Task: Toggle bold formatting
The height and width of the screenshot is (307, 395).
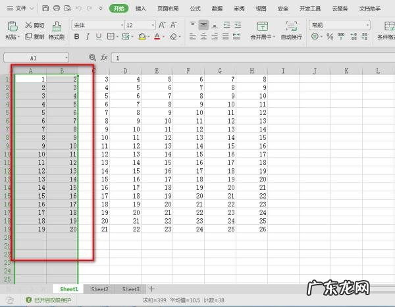Action: point(76,37)
